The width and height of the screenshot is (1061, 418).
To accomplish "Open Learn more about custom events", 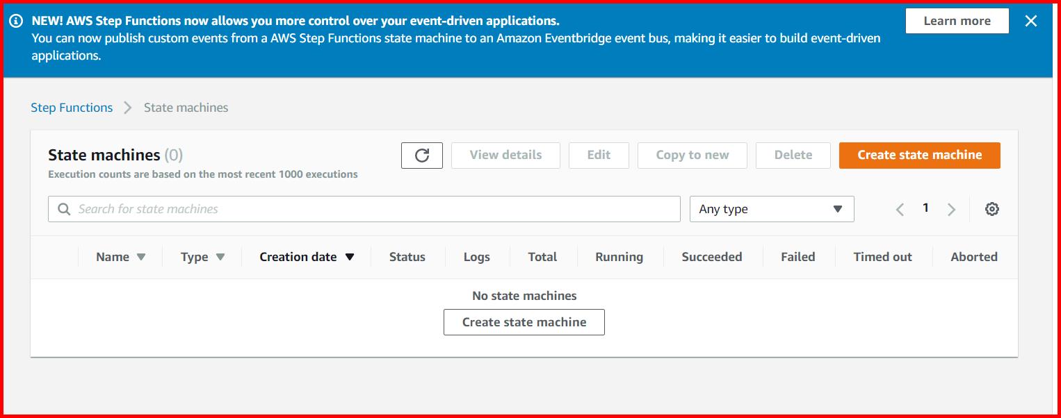I will [x=957, y=20].
